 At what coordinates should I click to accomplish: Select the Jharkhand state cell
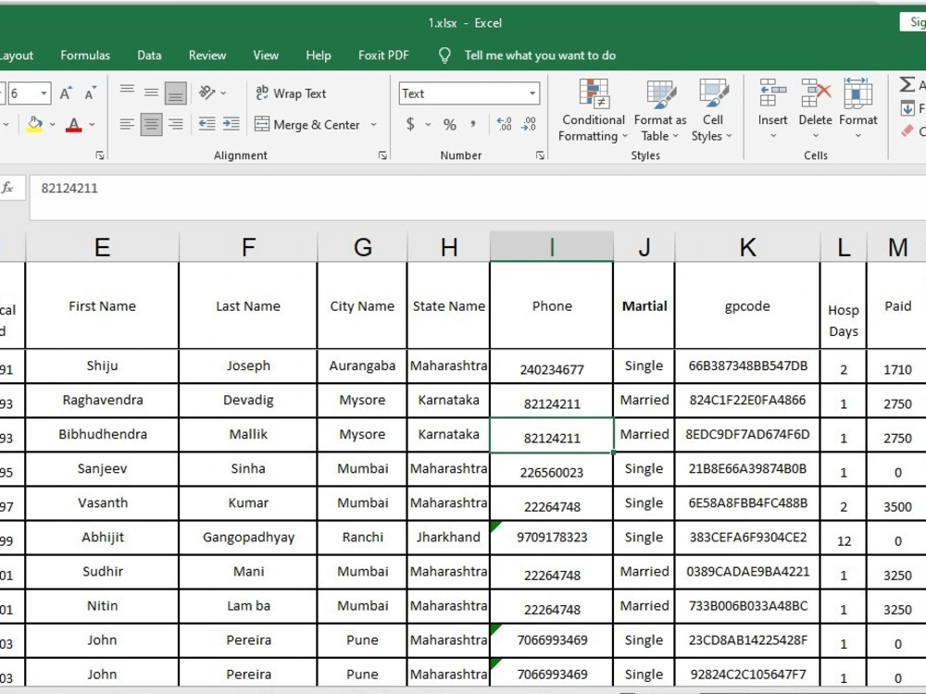(448, 537)
